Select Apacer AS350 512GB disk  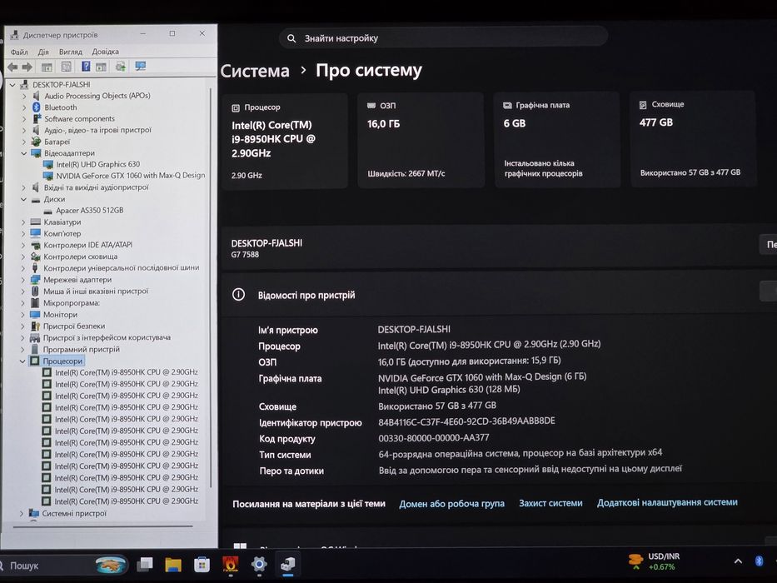click(90, 211)
